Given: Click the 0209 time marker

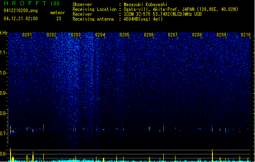Looking at the screenshot, I should pos(221,34).
